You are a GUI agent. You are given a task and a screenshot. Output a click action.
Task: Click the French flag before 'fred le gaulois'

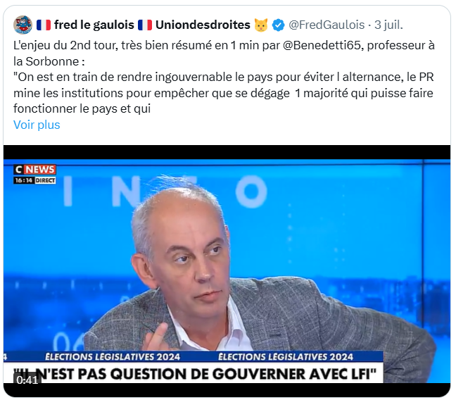(x=44, y=25)
